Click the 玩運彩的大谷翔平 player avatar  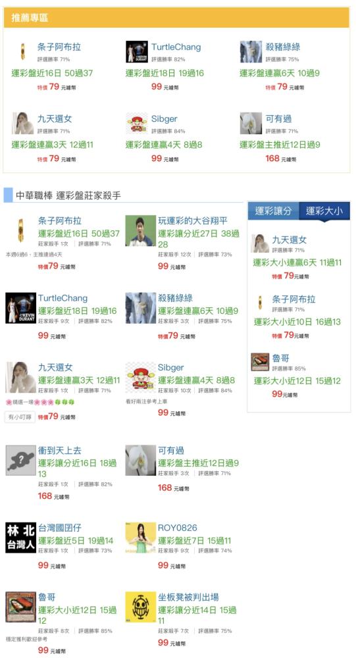(x=141, y=230)
